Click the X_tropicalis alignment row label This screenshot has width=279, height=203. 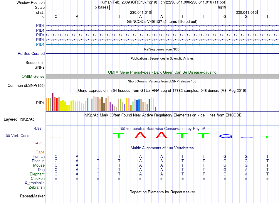click(x=35, y=183)
